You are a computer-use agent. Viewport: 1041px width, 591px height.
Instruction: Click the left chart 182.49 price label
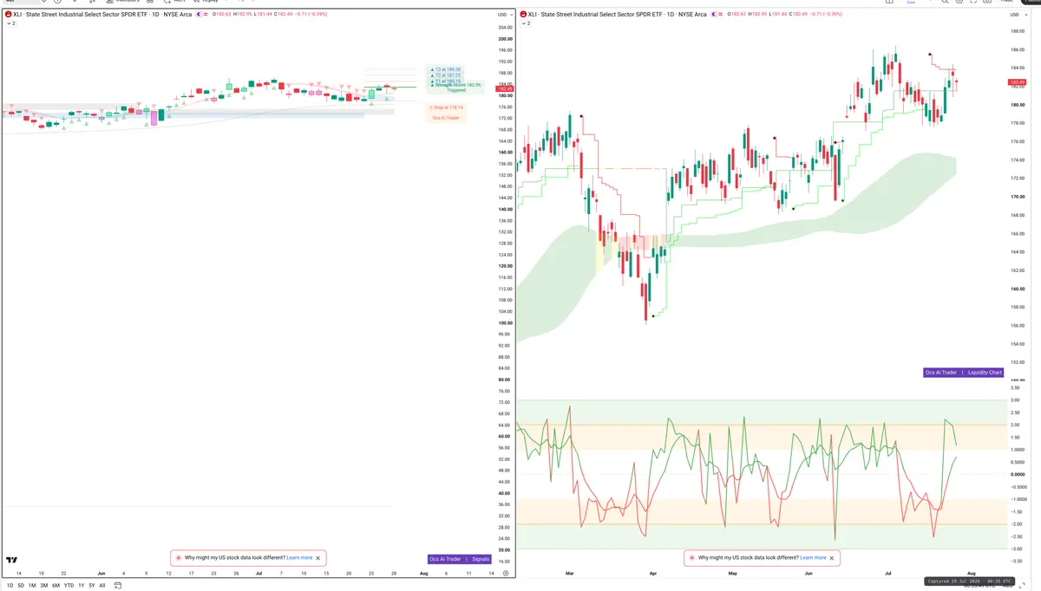504,89
